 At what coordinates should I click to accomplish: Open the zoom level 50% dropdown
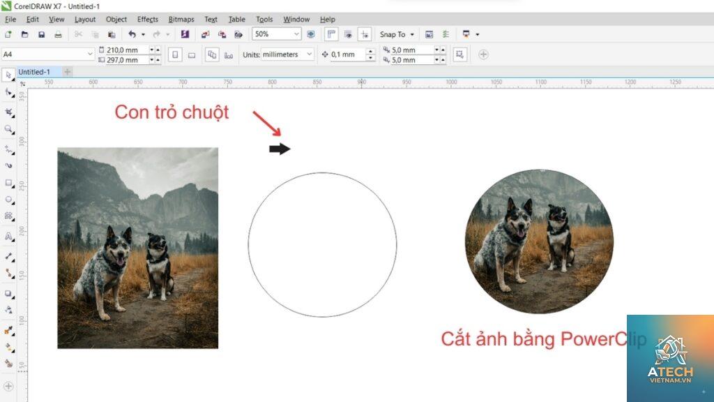click(x=296, y=34)
